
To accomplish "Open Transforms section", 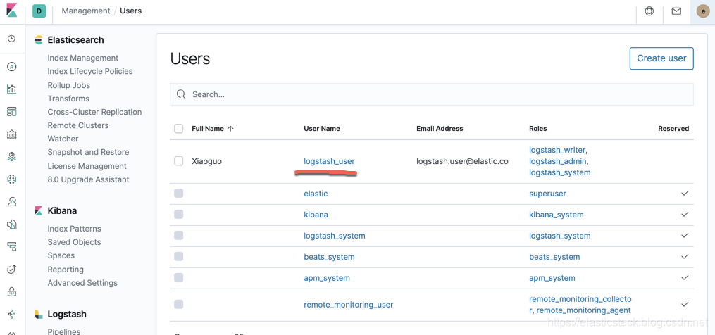I will coord(68,99).
